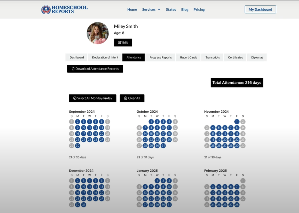
Task: Clear All attendance with trash button
Action: click(132, 98)
